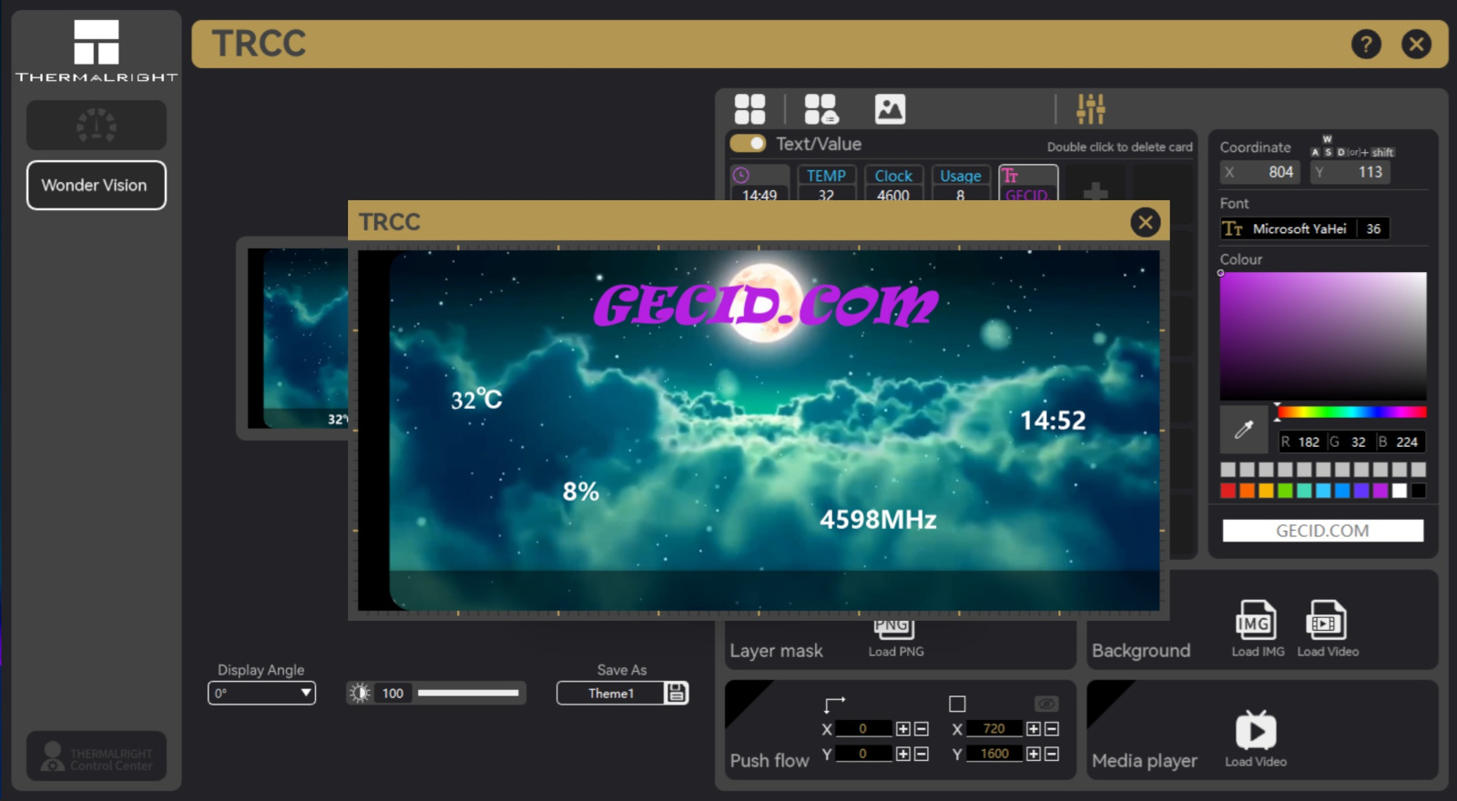Click the Media player Load Video icon
This screenshot has width=1457, height=801.
(x=1255, y=731)
